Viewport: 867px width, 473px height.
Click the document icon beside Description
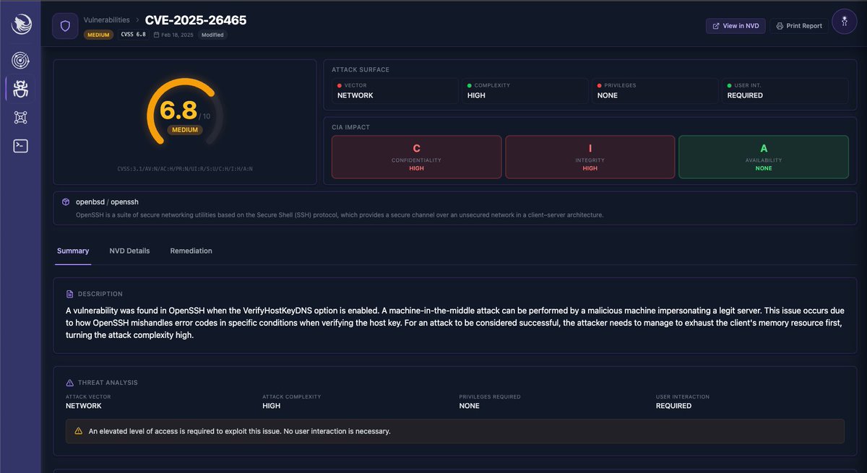click(x=70, y=294)
